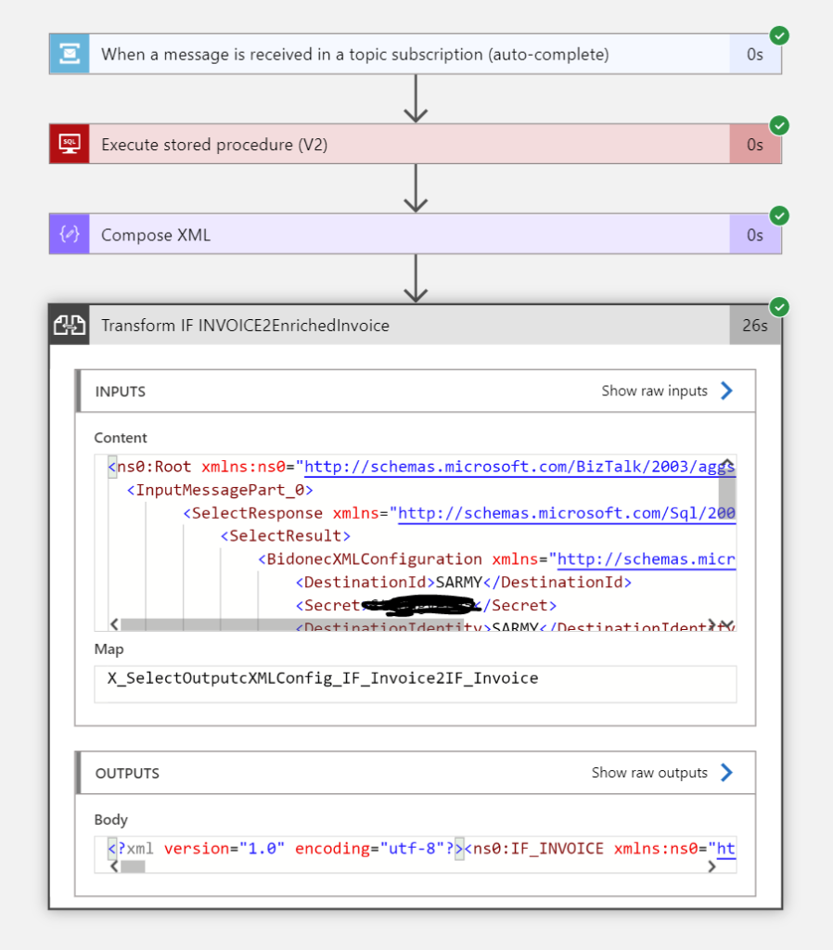
Task: Click the Compose XML curly-brace icon
Action: click(x=70, y=234)
